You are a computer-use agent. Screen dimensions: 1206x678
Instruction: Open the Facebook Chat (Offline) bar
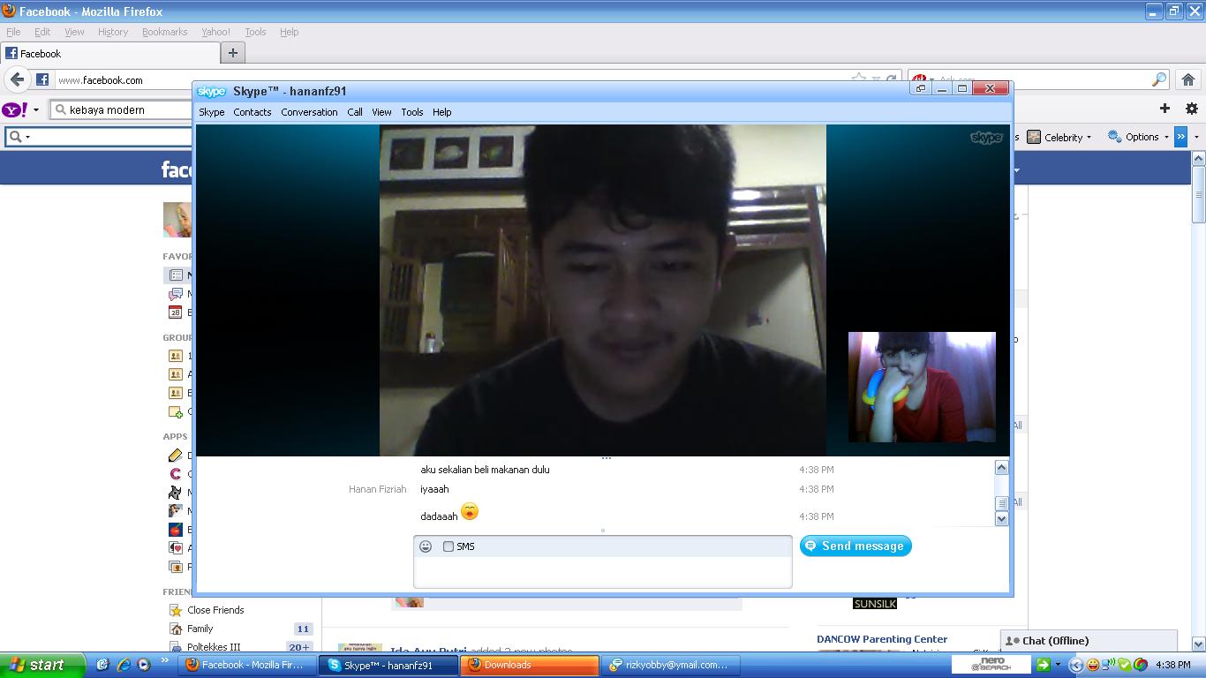pyautogui.click(x=1089, y=641)
